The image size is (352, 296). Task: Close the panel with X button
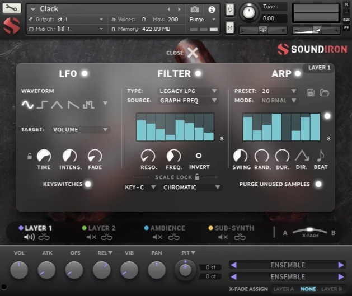point(193,53)
